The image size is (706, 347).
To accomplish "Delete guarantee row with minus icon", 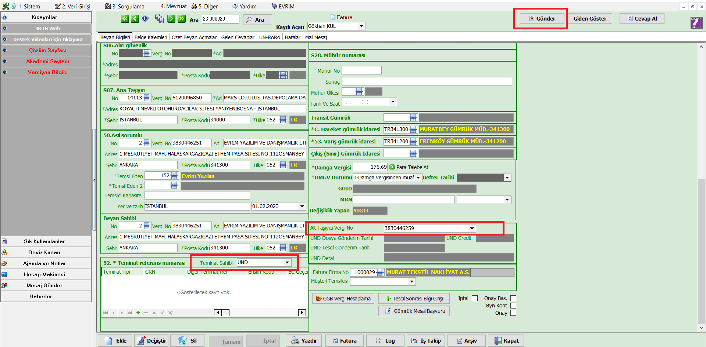I will point(146,313).
